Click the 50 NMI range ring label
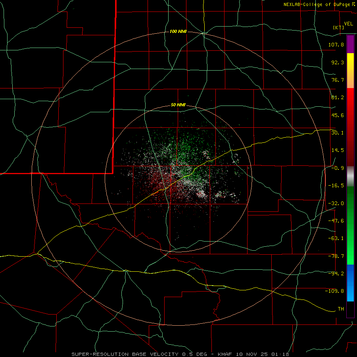This screenshot has height=357, width=357. 178,105
